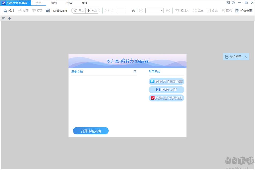This screenshot has height=170, width=255.
Task: Click the 欢迎使用转转大师阅读器 banner title
Action: (x=127, y=61)
